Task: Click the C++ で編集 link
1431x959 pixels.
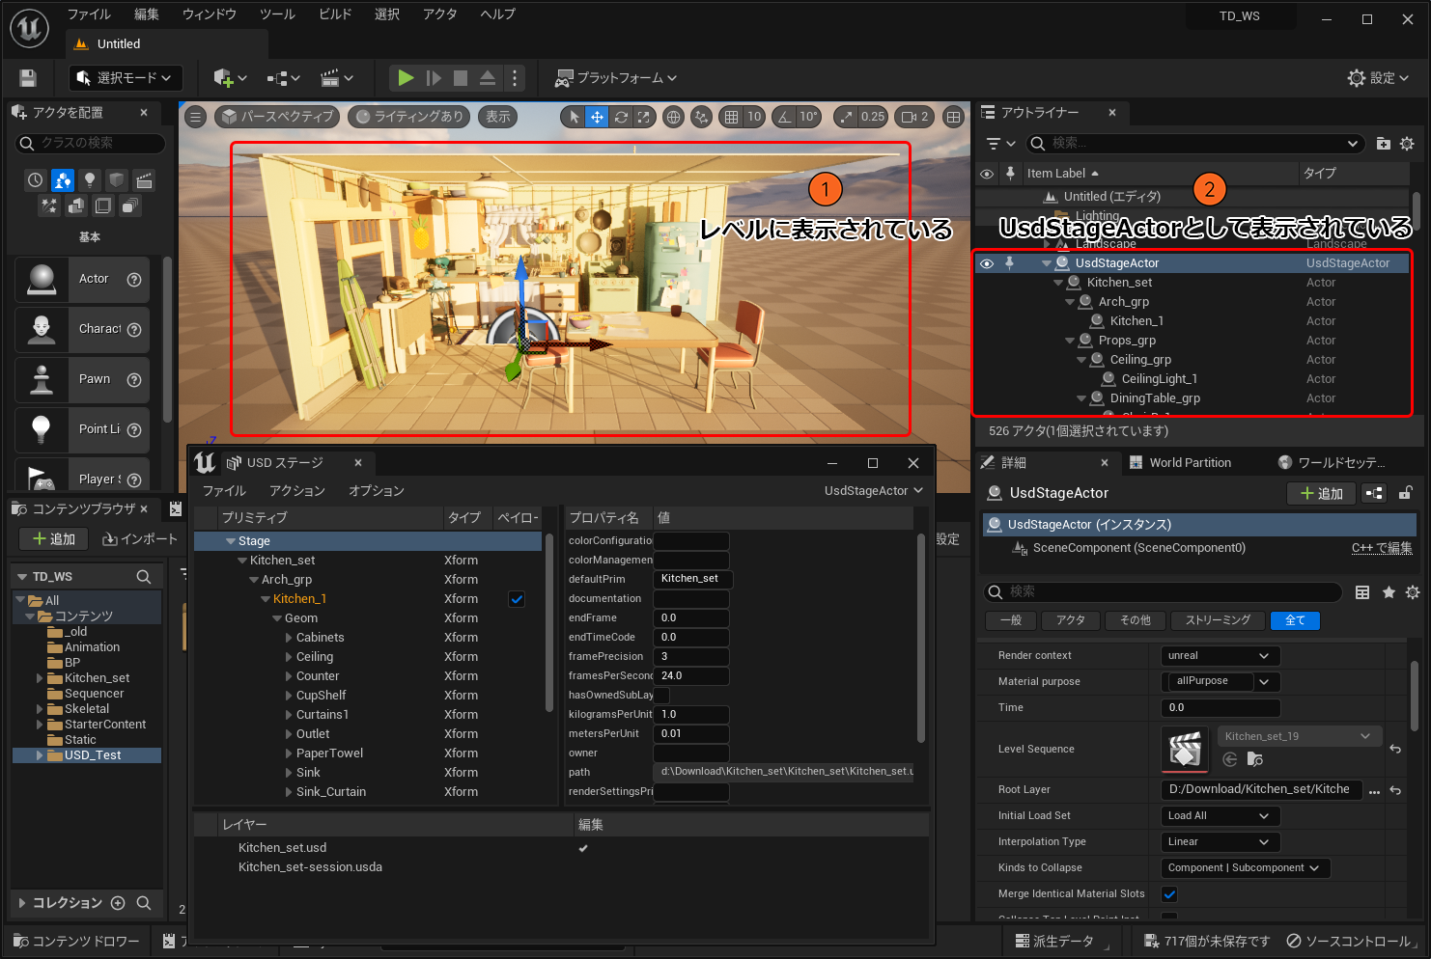Action: click(x=1381, y=548)
